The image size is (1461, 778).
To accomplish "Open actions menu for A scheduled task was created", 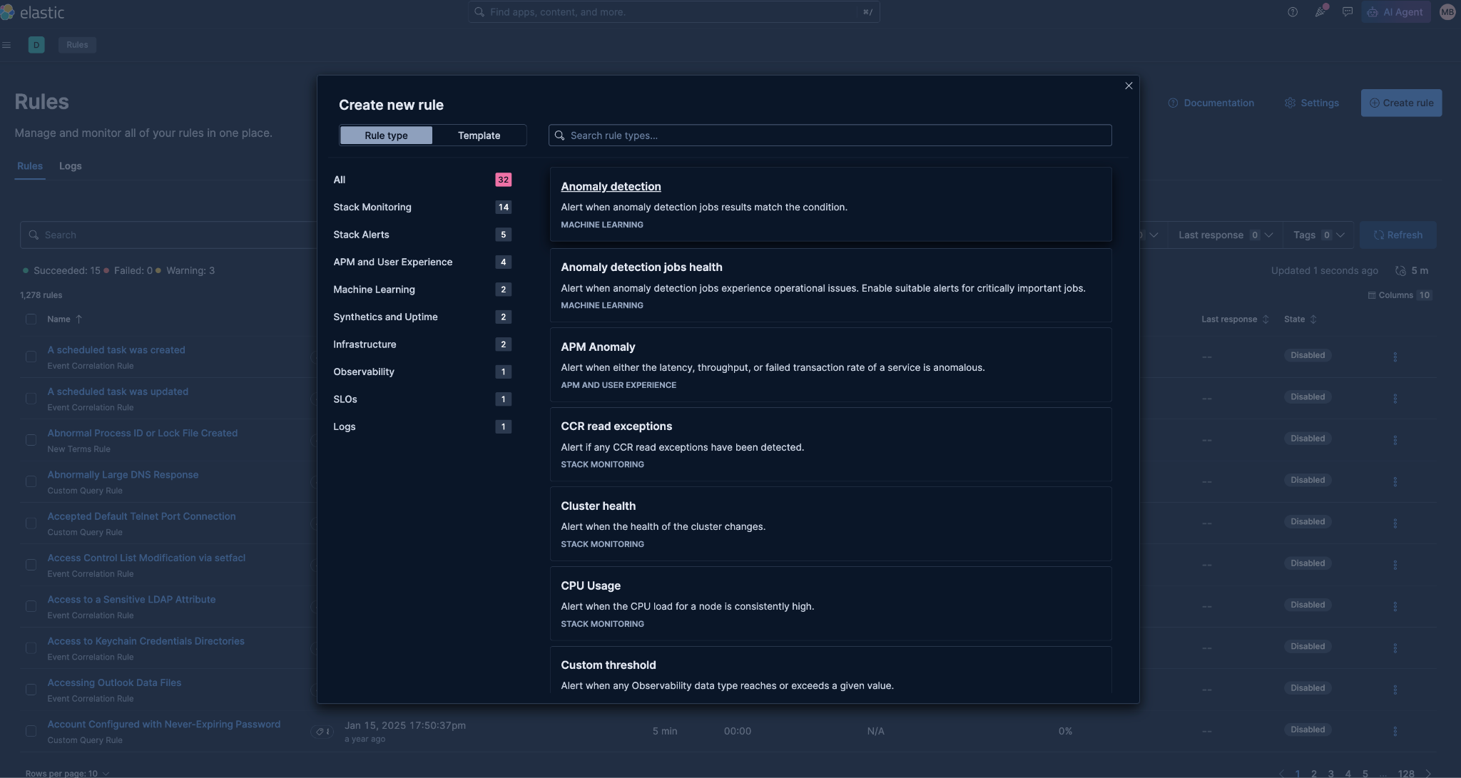I will [x=1395, y=357].
